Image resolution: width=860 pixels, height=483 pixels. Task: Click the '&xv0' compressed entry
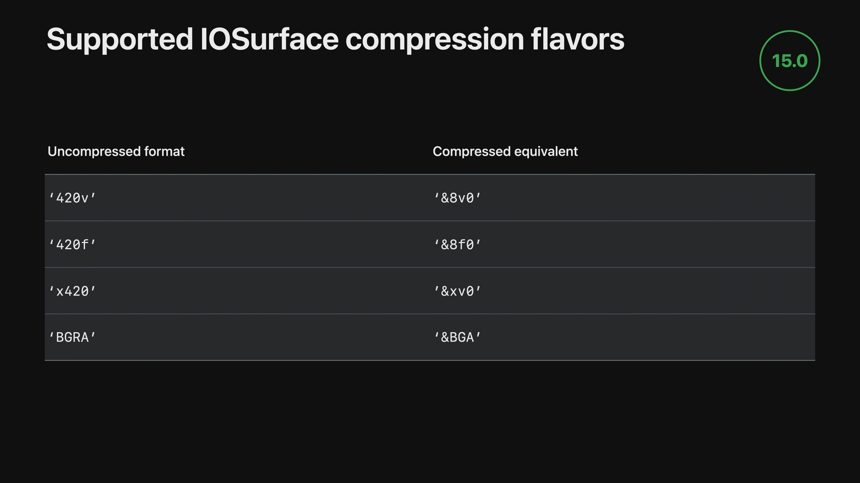coord(457,291)
